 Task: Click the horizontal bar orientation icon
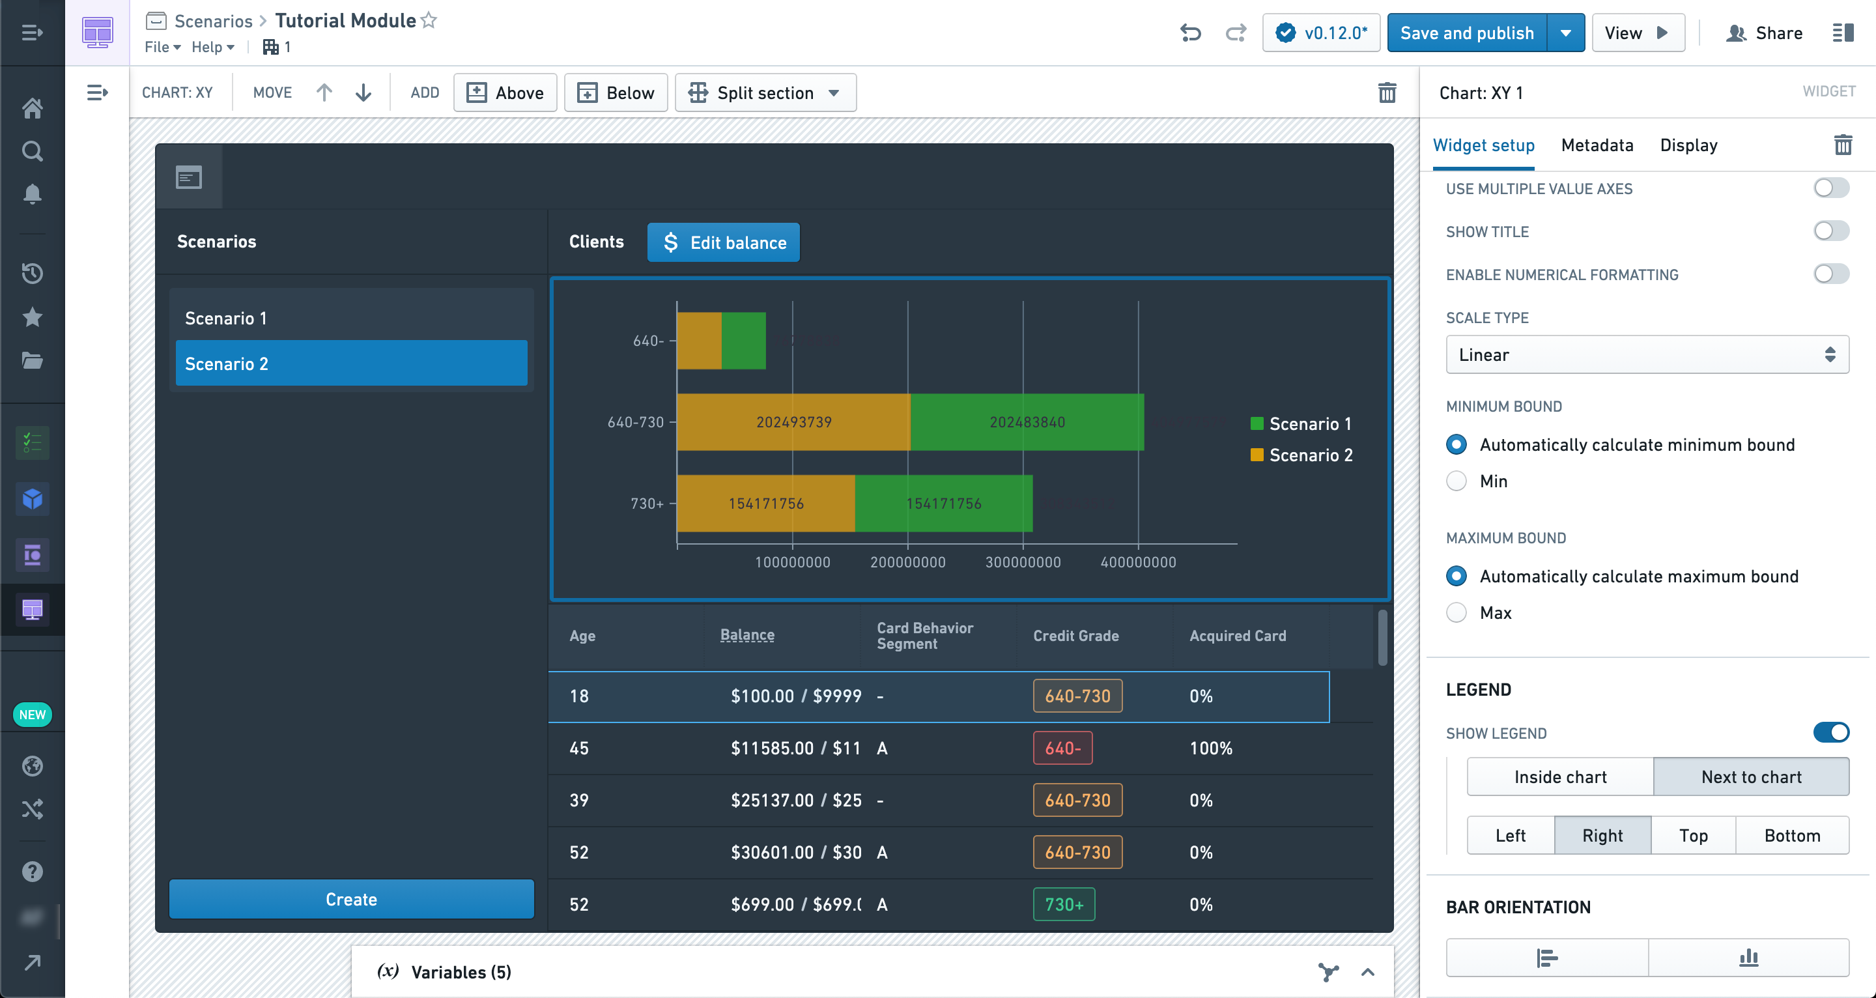(x=1547, y=956)
